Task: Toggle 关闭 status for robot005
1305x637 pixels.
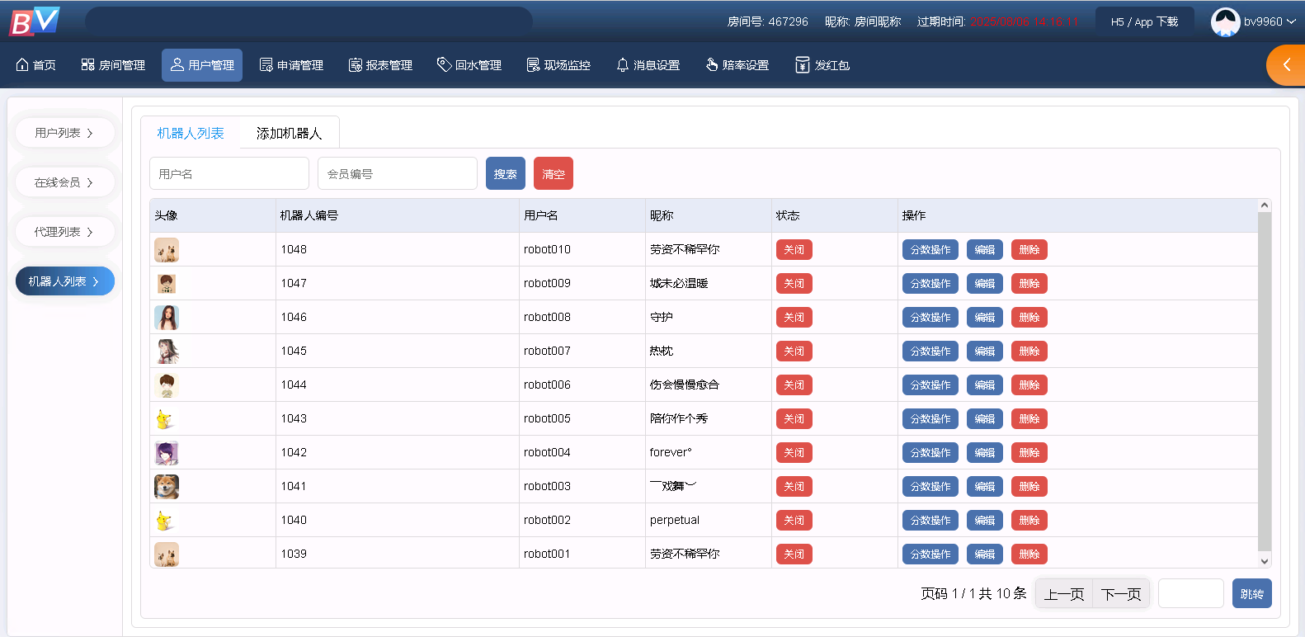Action: (x=794, y=419)
